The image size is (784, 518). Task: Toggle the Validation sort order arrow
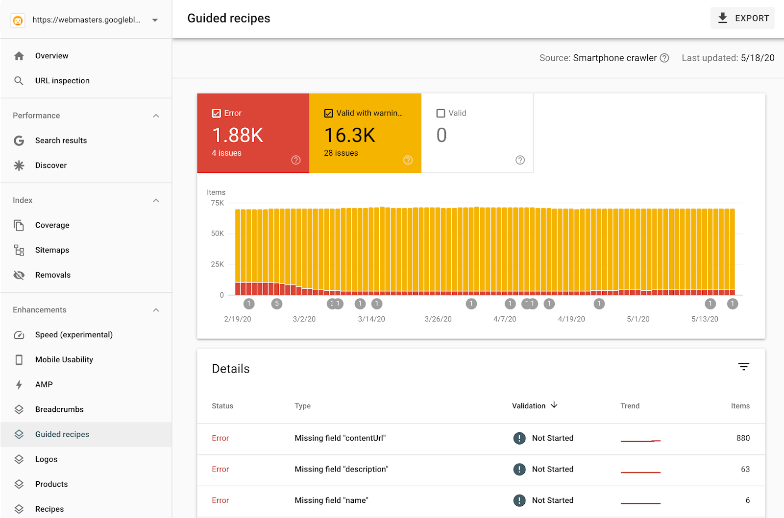pos(554,405)
